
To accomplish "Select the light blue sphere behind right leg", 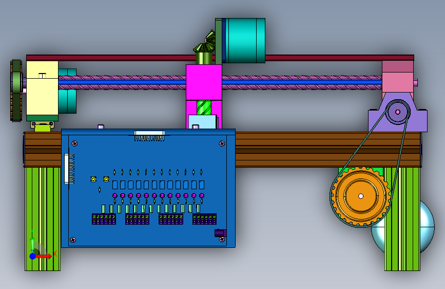I will point(427,228).
